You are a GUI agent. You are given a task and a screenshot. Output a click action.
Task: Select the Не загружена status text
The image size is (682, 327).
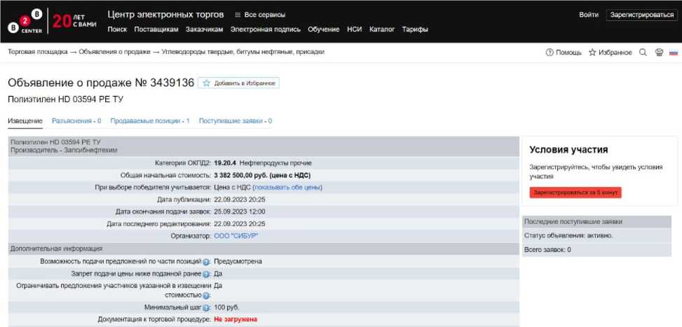(236, 319)
